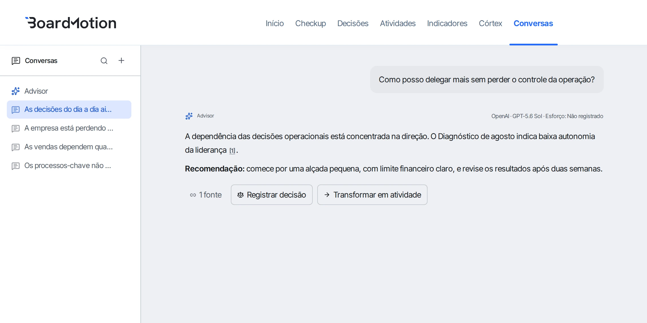The width and height of the screenshot is (647, 323).
Task: Open conversation 'A empresa está perdendo ...'
Action: pos(69,128)
